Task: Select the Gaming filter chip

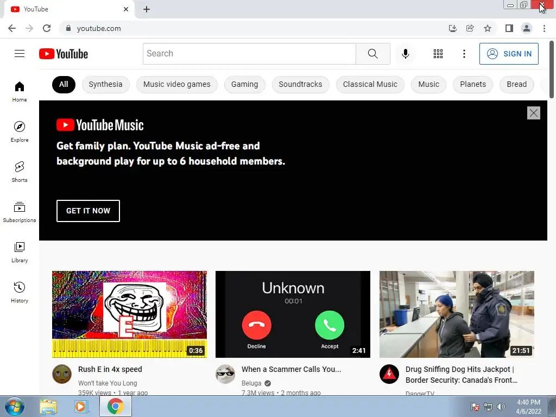Action: [245, 84]
